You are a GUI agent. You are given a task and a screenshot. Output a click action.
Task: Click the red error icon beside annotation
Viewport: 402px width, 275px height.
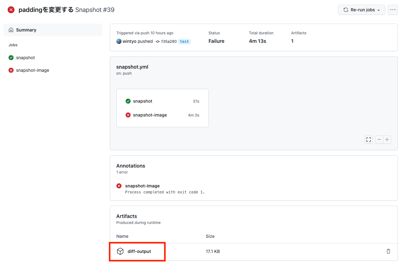(119, 186)
